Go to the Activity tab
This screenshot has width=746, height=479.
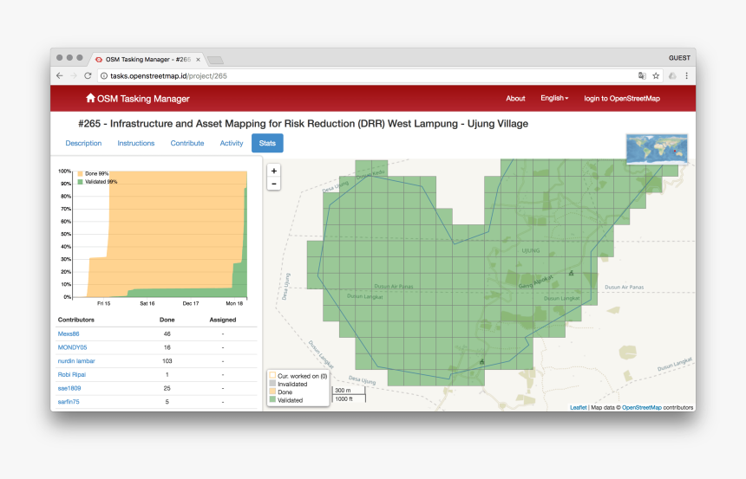pyautogui.click(x=232, y=144)
